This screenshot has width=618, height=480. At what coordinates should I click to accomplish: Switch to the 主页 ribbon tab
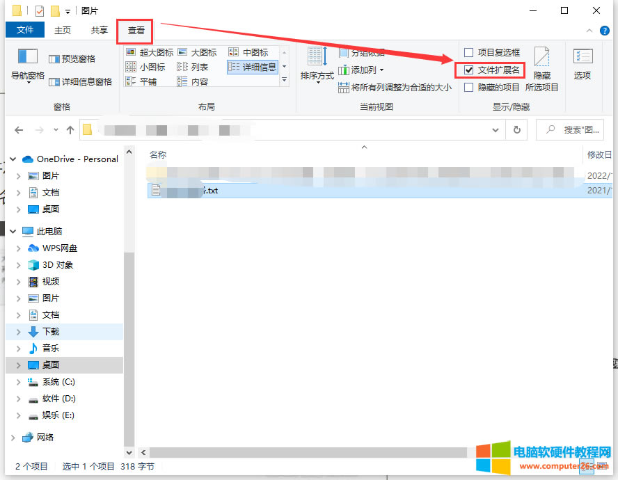coord(63,30)
